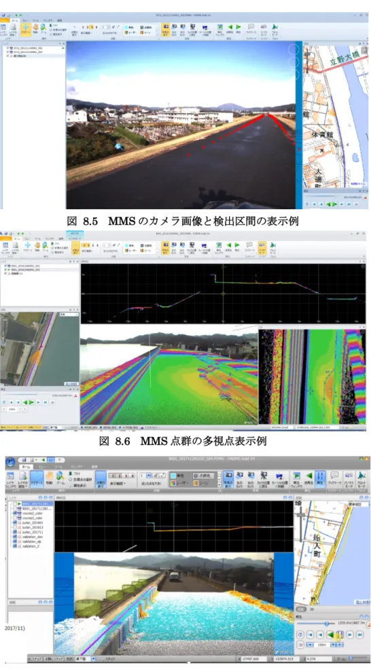Click Z coordinate field showing 4.276

320,658
